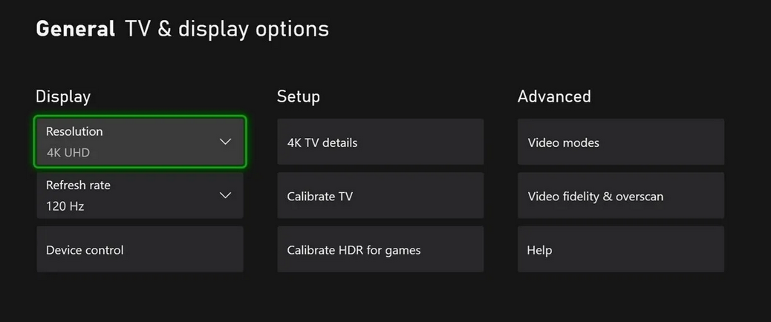Expand the Refresh rate dropdown

140,195
